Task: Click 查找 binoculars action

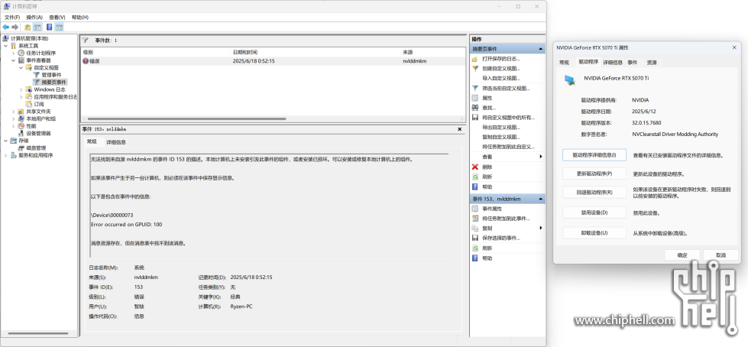Action: coord(488,108)
